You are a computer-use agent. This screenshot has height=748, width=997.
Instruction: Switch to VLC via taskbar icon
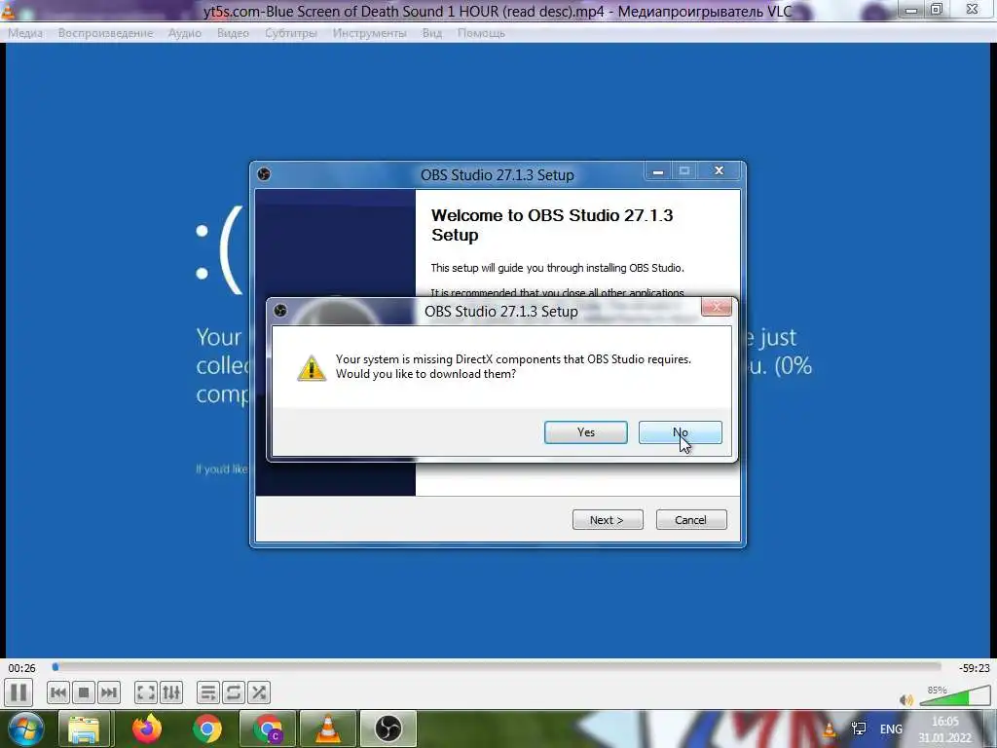[328, 729]
